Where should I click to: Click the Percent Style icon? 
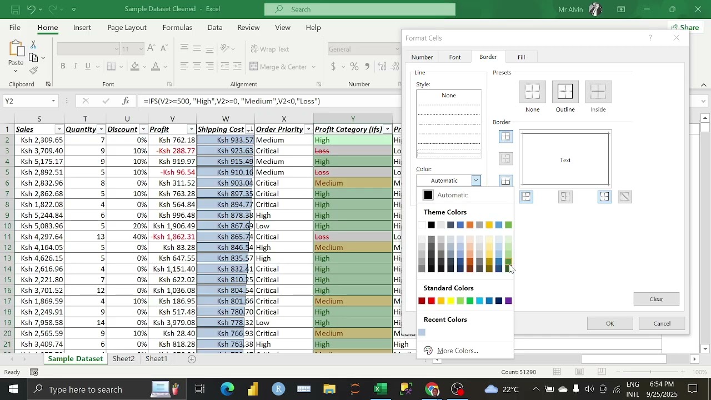(x=354, y=67)
